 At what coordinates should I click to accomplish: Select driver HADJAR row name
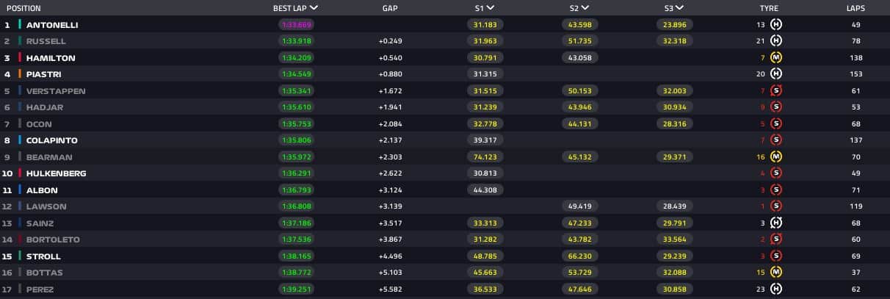tap(45, 107)
